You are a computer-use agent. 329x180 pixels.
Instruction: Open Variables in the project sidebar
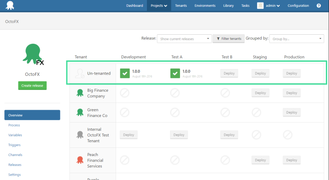click(x=15, y=135)
